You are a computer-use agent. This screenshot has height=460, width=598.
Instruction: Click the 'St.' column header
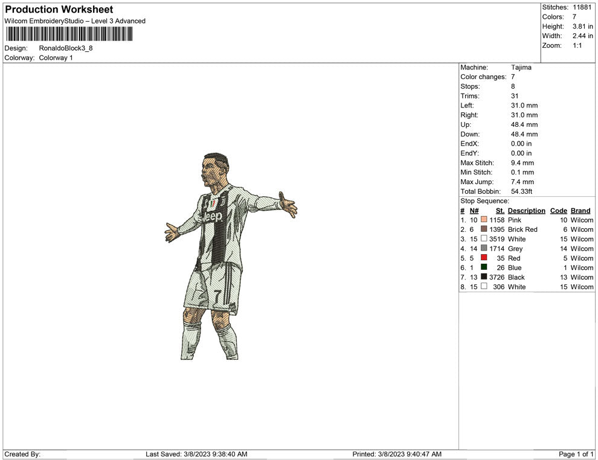click(x=500, y=211)
